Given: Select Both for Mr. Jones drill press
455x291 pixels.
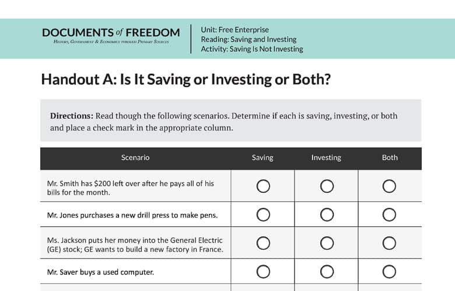Looking at the screenshot, I should (389, 215).
